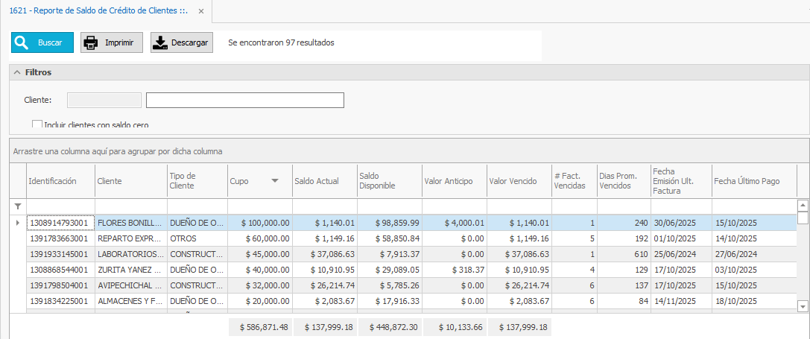Click the Identificación filter cell
810x339 pixels.
point(60,206)
